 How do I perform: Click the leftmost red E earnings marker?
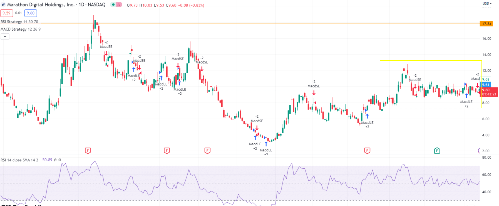tap(88, 151)
